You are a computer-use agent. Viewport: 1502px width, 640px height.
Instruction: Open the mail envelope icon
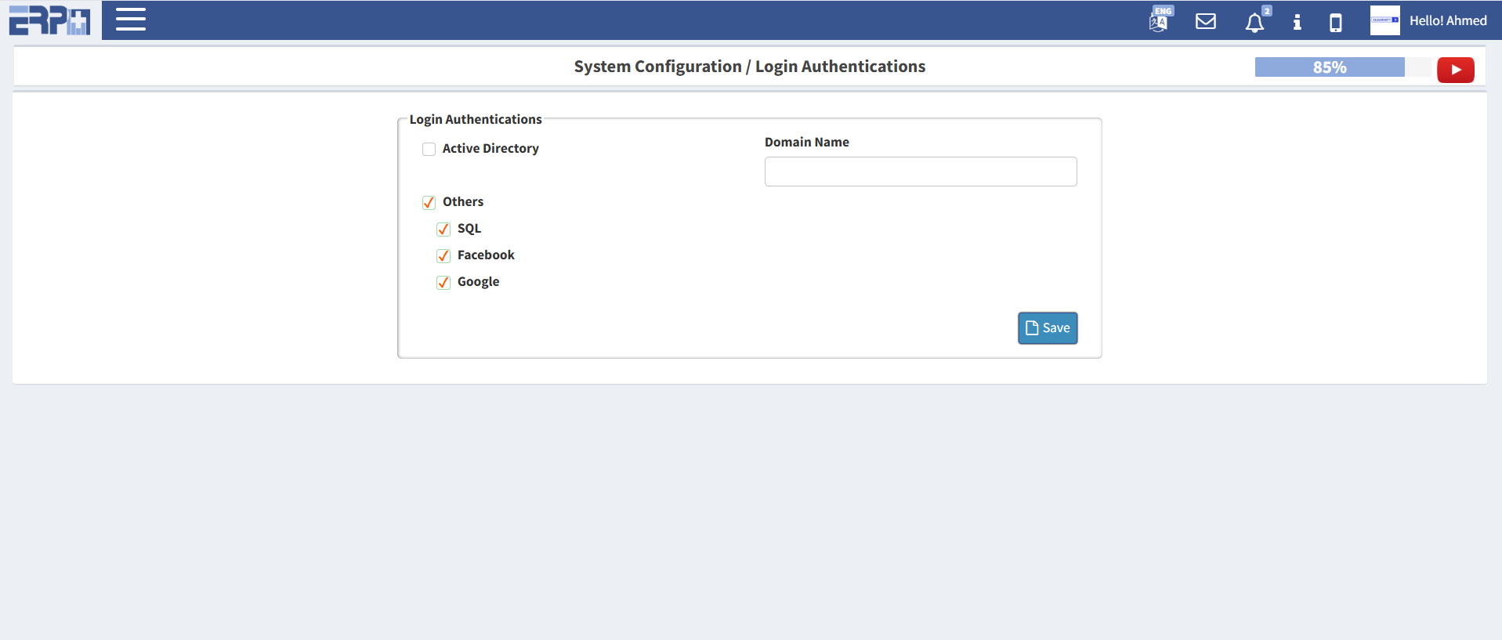tap(1206, 21)
